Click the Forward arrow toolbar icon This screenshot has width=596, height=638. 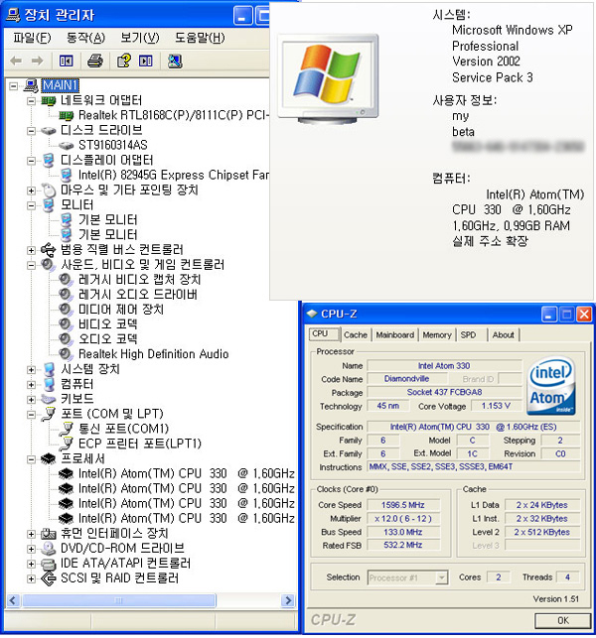tap(38, 62)
